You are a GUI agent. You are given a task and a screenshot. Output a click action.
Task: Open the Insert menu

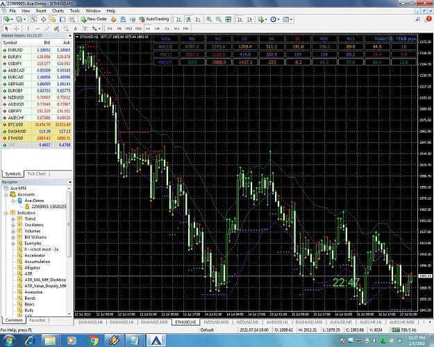(x=41, y=11)
